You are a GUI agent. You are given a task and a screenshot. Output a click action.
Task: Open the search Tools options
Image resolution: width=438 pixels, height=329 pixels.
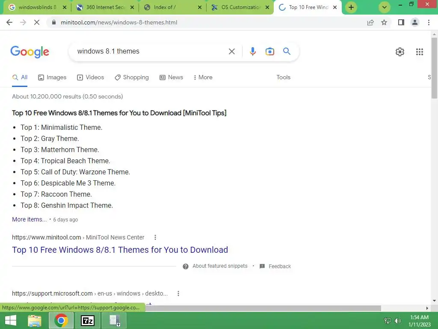tap(283, 78)
